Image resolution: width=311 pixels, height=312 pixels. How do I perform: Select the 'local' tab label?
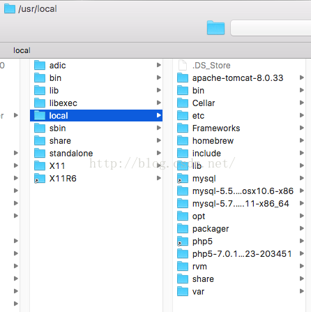click(22, 50)
